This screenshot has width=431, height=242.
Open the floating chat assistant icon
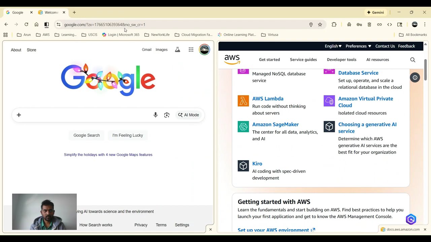(411, 219)
